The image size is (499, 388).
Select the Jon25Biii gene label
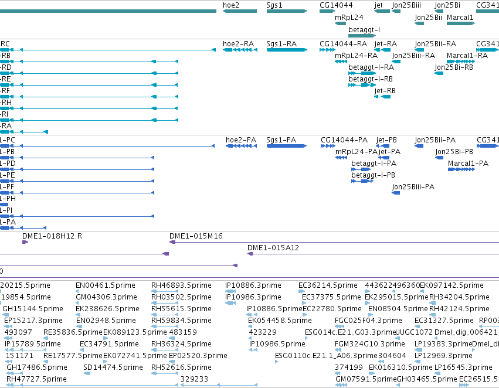(406, 5)
